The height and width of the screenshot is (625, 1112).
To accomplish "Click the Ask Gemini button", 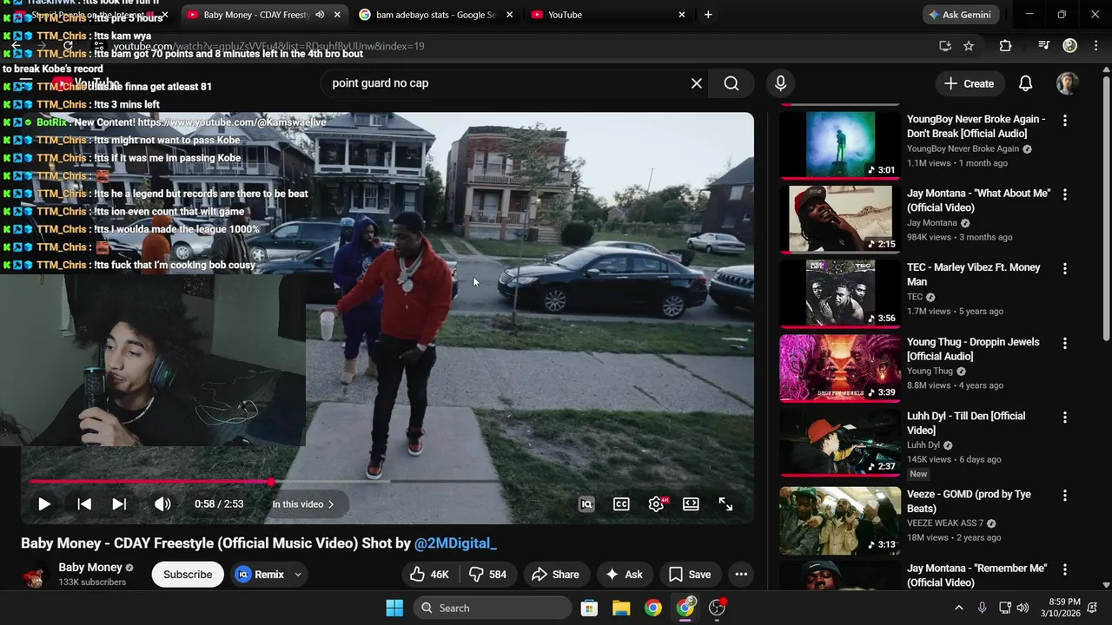I will [959, 15].
